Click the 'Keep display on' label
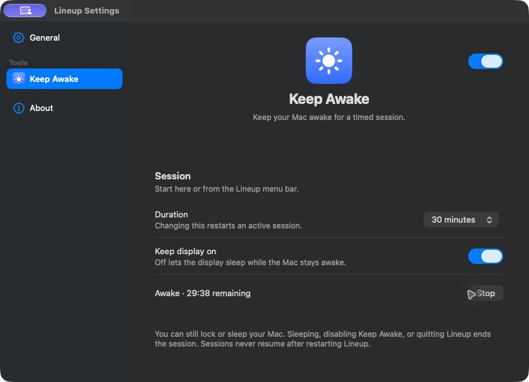The image size is (529, 382). [x=185, y=252]
